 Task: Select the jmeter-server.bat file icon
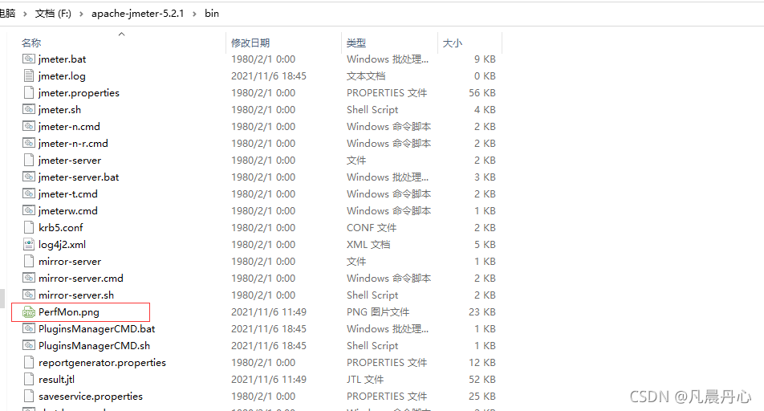point(29,177)
